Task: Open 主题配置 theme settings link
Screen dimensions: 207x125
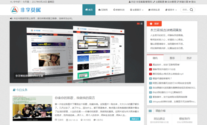Action: (x=159, y=2)
